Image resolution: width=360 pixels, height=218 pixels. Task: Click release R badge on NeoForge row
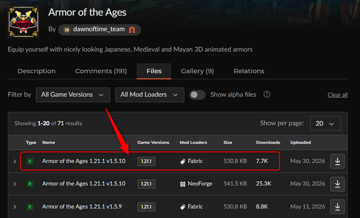pos(30,184)
